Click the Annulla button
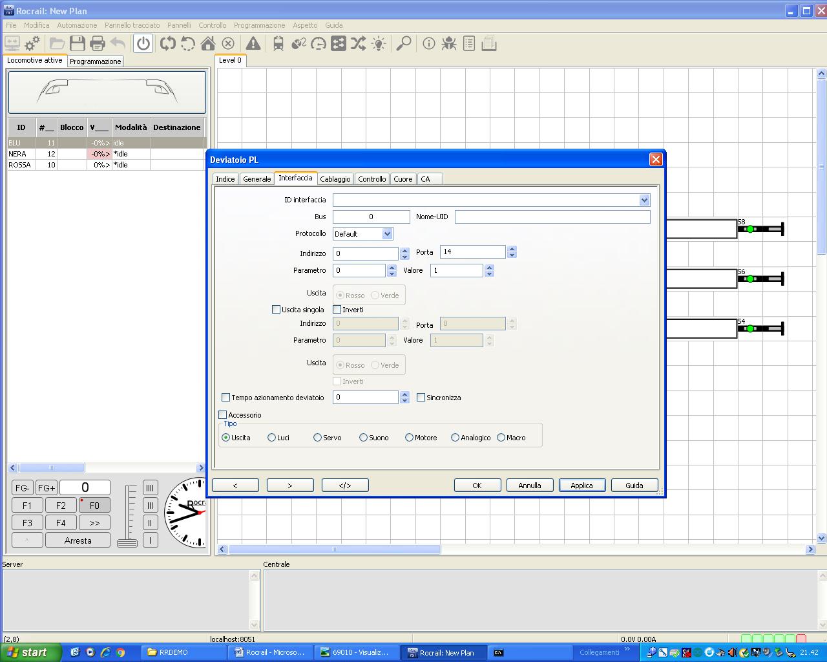 click(529, 486)
